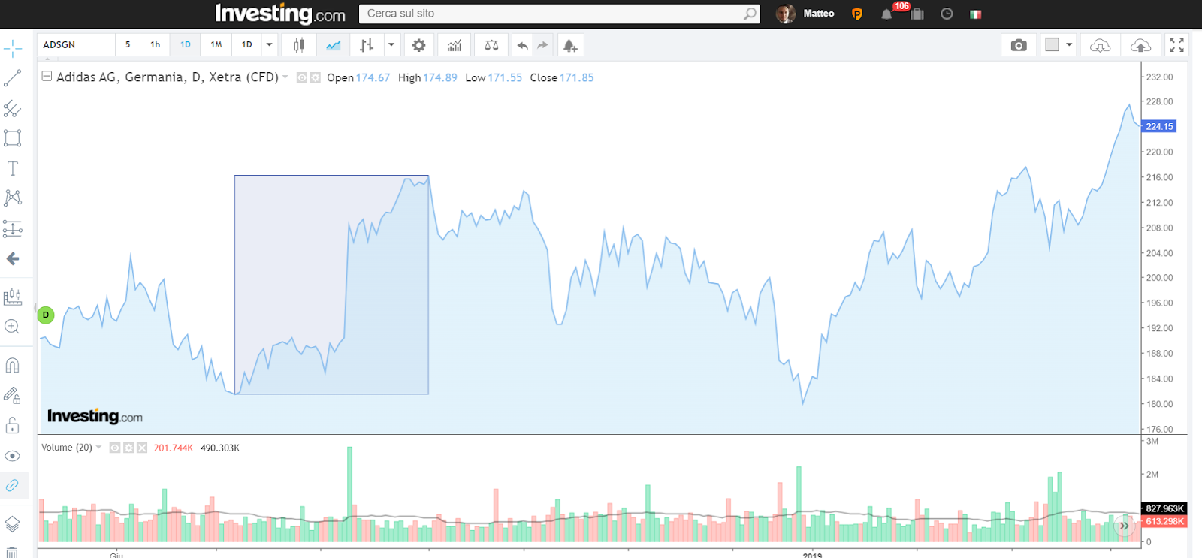Screen dimensions: 1202x558
Task: Click the green D dividend marker
Action: 46,315
